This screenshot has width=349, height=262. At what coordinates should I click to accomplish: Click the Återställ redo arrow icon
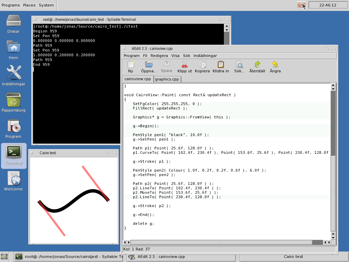pyautogui.click(x=257, y=64)
